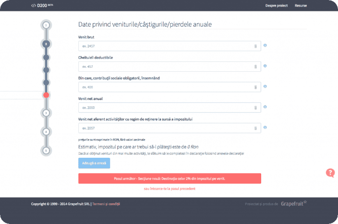Click the Adaugă o anexă button
This screenshot has height=224, width=338.
coord(94,163)
